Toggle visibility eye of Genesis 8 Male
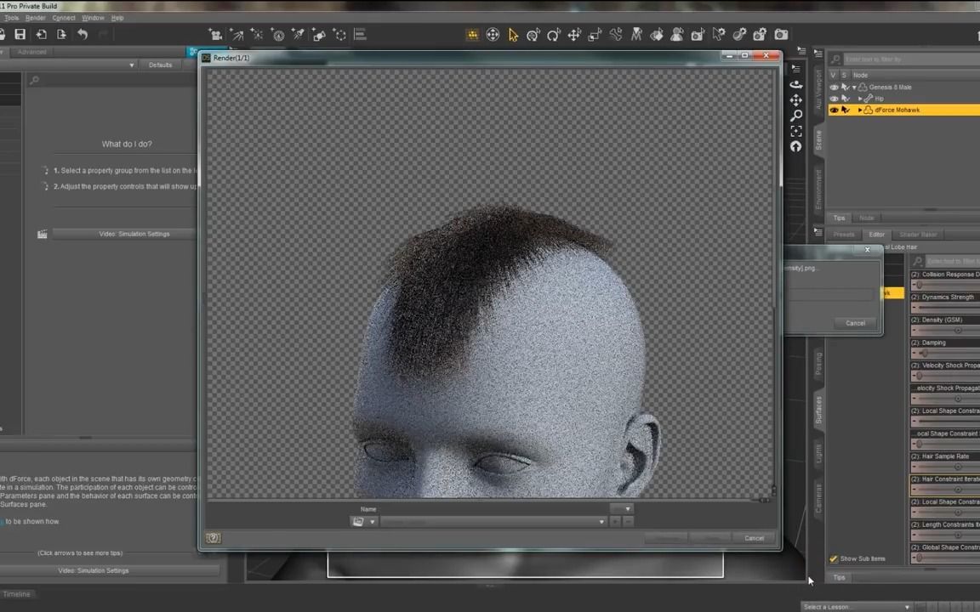This screenshot has height=612, width=980. click(834, 88)
